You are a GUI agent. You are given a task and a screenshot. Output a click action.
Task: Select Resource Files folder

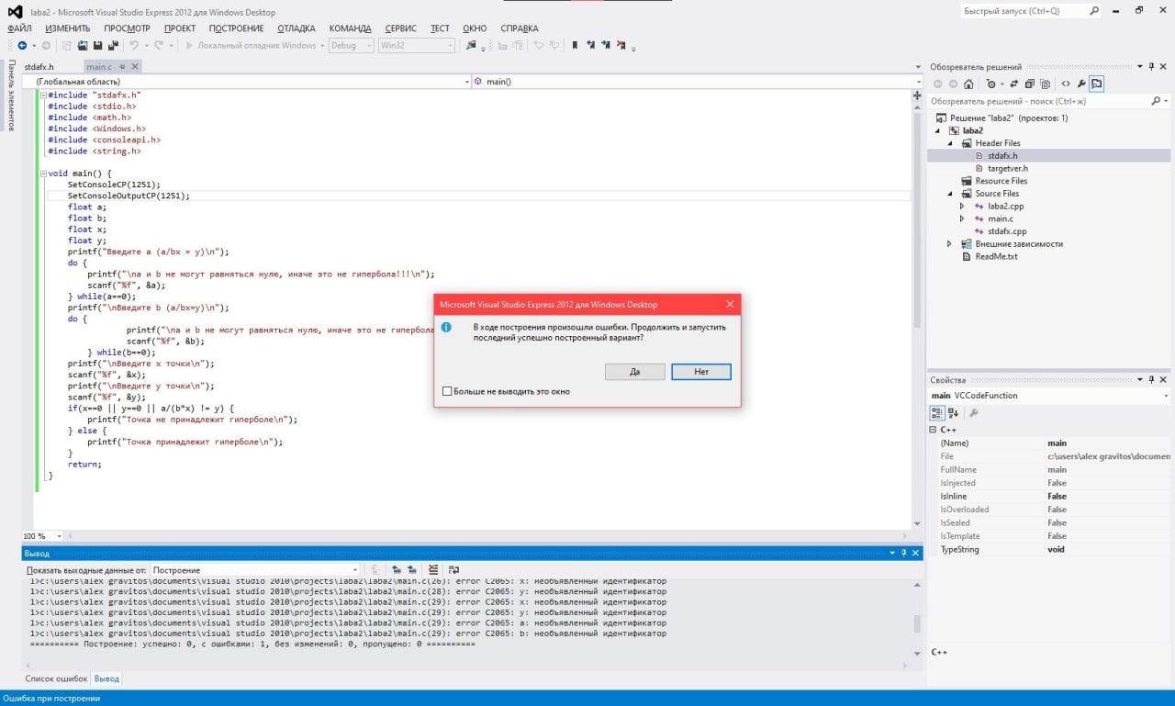1002,181
